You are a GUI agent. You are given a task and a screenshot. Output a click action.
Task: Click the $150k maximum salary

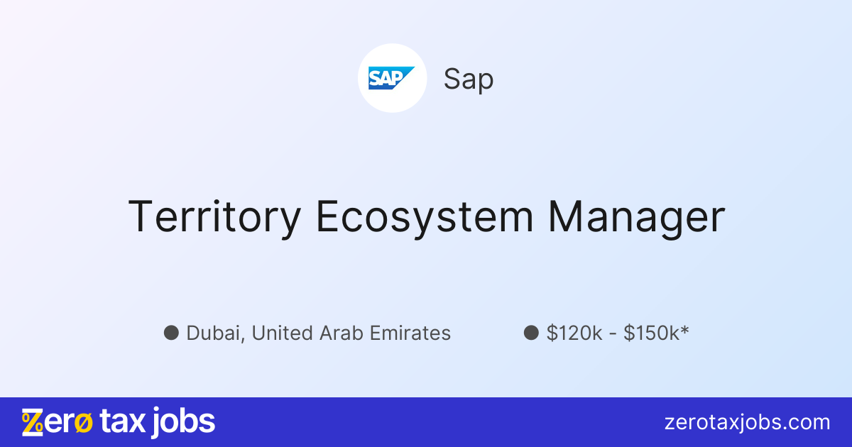tap(651, 333)
